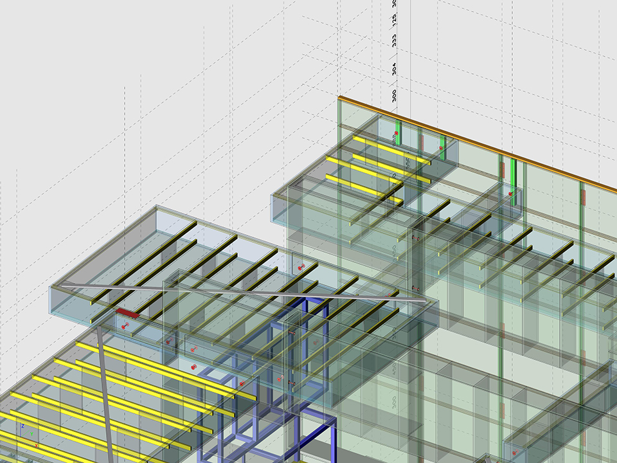Click the green Y axis label in the triad
The height and width of the screenshot is (463, 617).
[x=32, y=435]
